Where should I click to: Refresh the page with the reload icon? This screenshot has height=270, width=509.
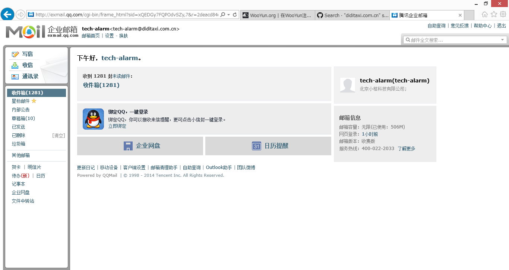(235, 15)
